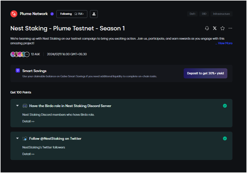Collapse the Birdo role Discord task
The width and height of the screenshot is (247, 173).
pyautogui.click(x=17, y=106)
